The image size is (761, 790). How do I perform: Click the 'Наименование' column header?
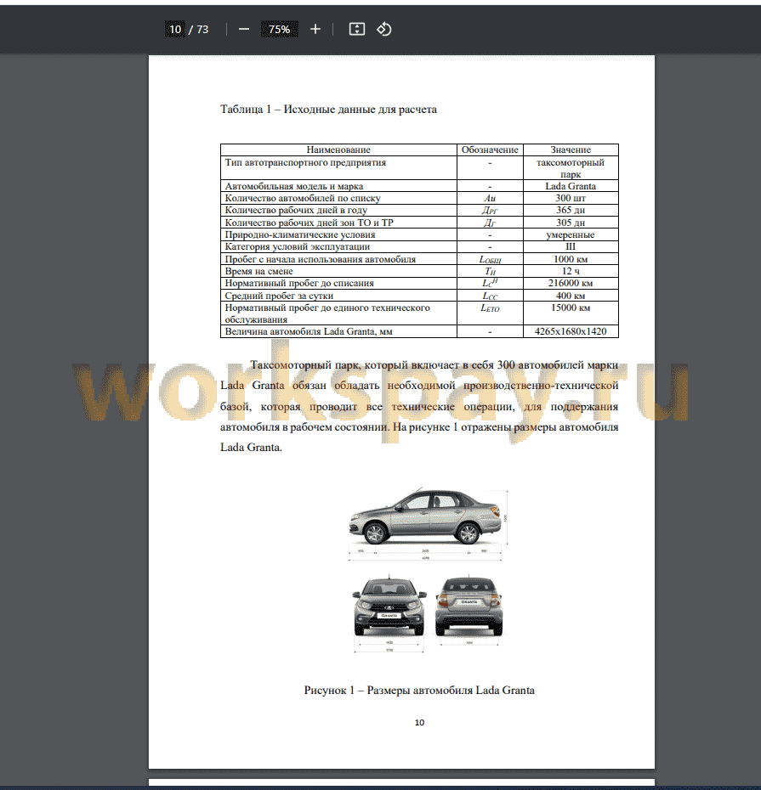pyautogui.click(x=338, y=150)
